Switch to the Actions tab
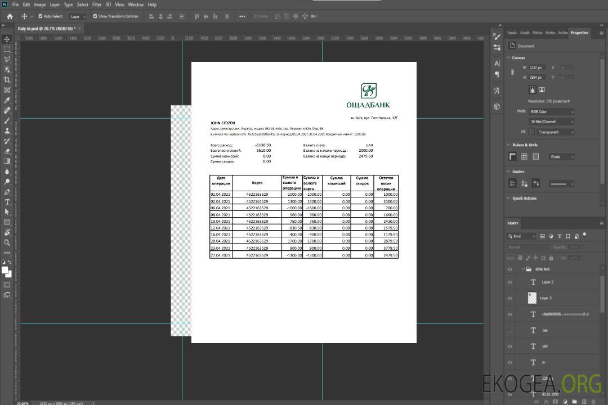The width and height of the screenshot is (608, 405). click(562, 33)
